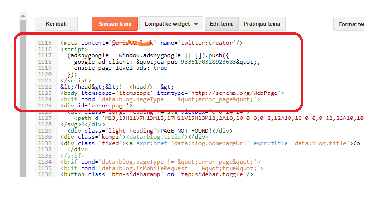The width and height of the screenshot is (383, 199).
Task: Click closing b:if tag line 1133
Action: coord(72,156)
